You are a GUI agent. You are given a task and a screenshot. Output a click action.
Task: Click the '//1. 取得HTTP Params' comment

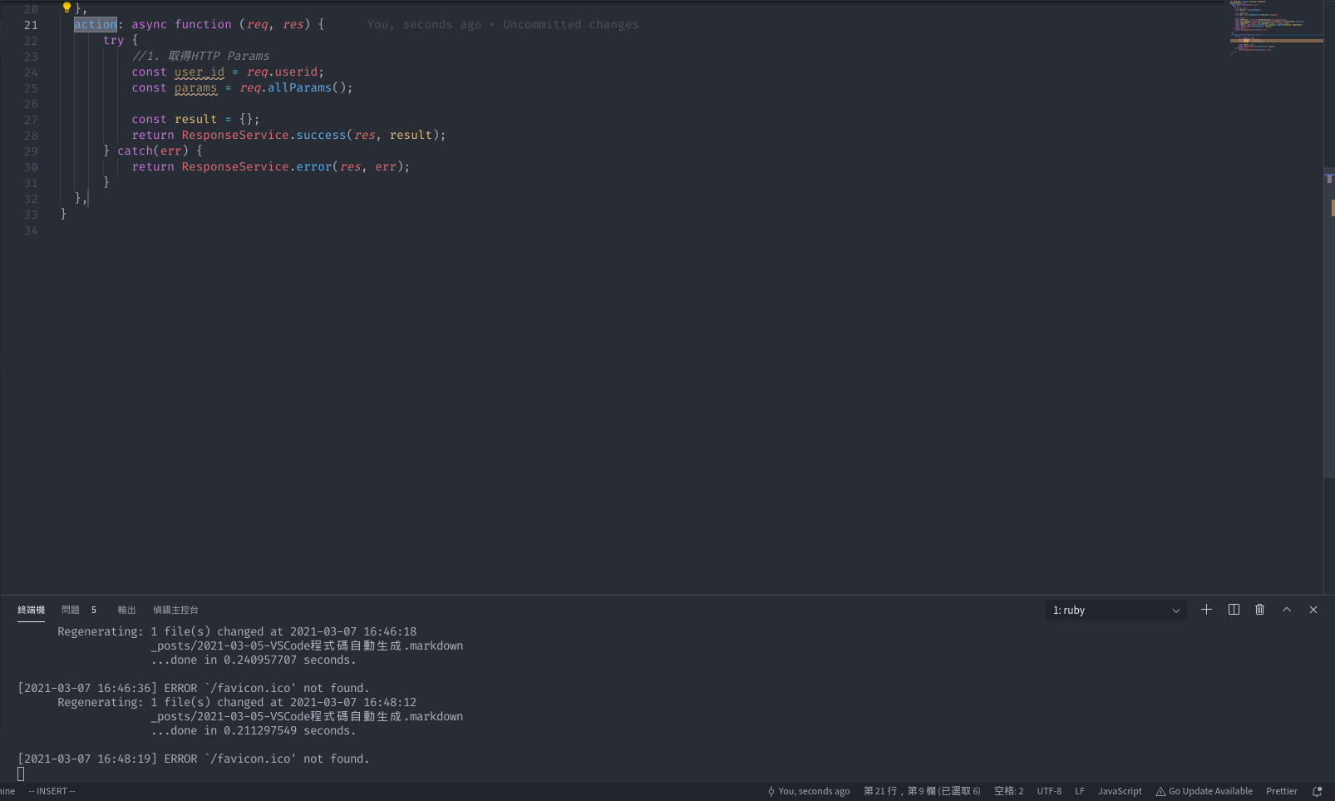point(200,57)
